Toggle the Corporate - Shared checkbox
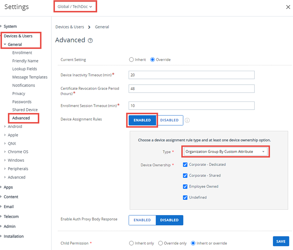The height and width of the screenshot is (250, 293). [185, 176]
